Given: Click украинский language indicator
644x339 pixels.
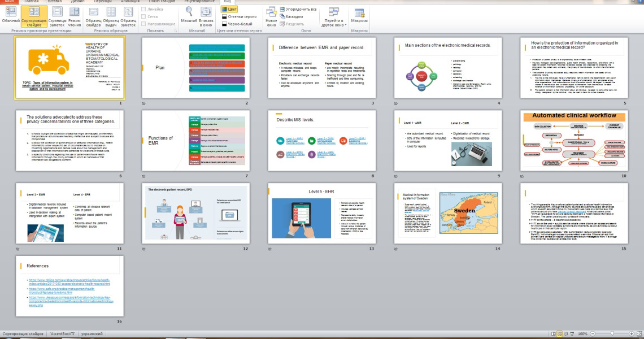Looking at the screenshot, I should click(92, 334).
